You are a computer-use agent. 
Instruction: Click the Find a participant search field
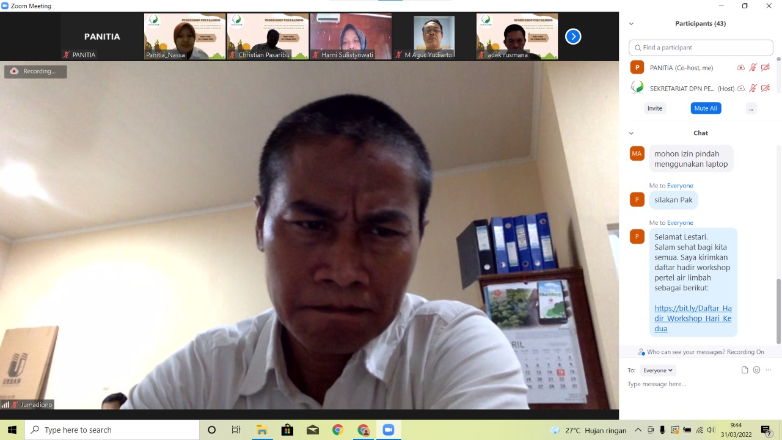click(701, 48)
